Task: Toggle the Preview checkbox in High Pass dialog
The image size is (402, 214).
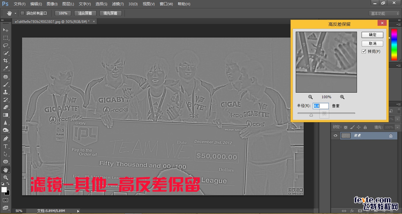Action: (364, 52)
